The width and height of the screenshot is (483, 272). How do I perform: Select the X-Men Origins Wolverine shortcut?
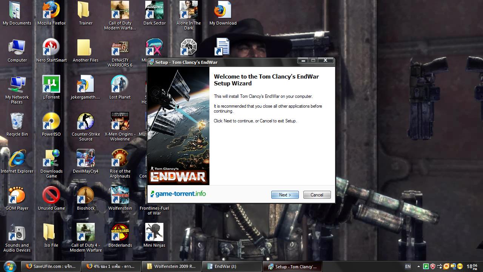coord(120,127)
